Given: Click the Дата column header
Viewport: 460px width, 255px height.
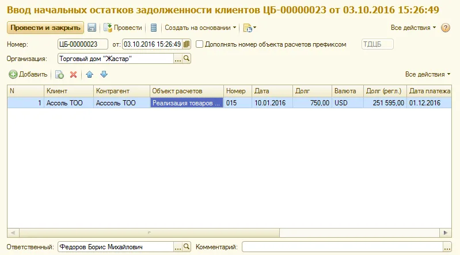Looking at the screenshot, I should (272, 91).
